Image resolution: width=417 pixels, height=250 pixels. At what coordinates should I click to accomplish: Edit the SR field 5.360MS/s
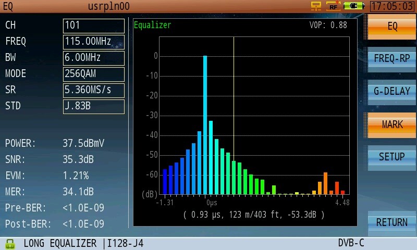pyautogui.click(x=94, y=91)
